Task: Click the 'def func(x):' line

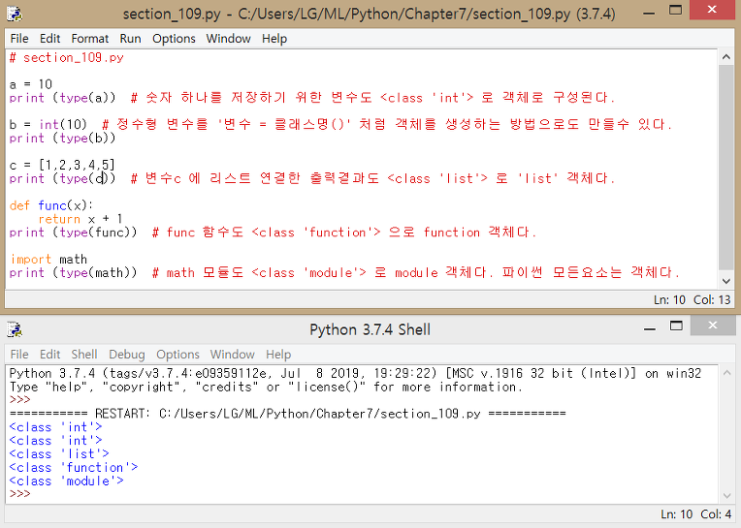Action: 51,205
